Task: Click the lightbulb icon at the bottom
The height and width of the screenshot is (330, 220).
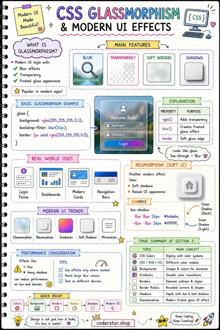Action: point(18,320)
